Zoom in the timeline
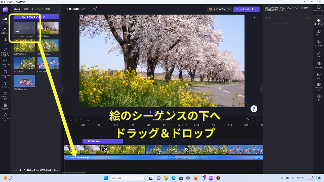Image resolution: width=324 pixels, height=182 pixels. point(253,119)
